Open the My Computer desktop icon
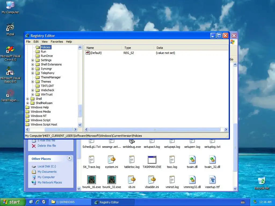Image resolution: width=275 pixels, height=206 pixels. (10, 7)
